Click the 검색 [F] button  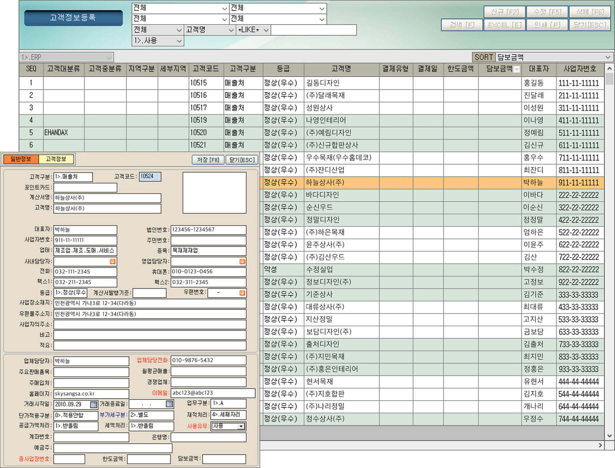click(x=462, y=25)
